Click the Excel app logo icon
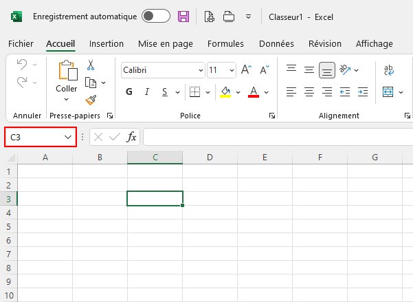Screen dimensions: 413x302 pos(16,17)
